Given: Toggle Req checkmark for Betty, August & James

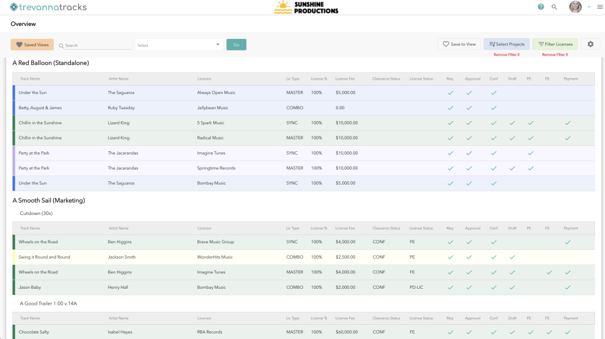Looking at the screenshot, I should pyautogui.click(x=450, y=108).
